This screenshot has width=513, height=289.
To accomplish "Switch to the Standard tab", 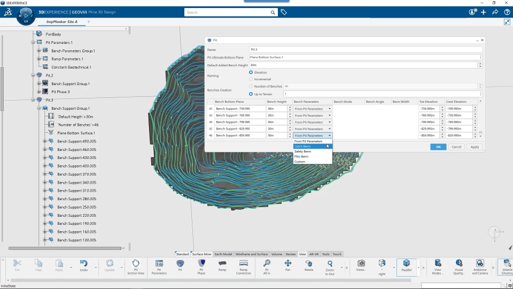I will [182, 254].
